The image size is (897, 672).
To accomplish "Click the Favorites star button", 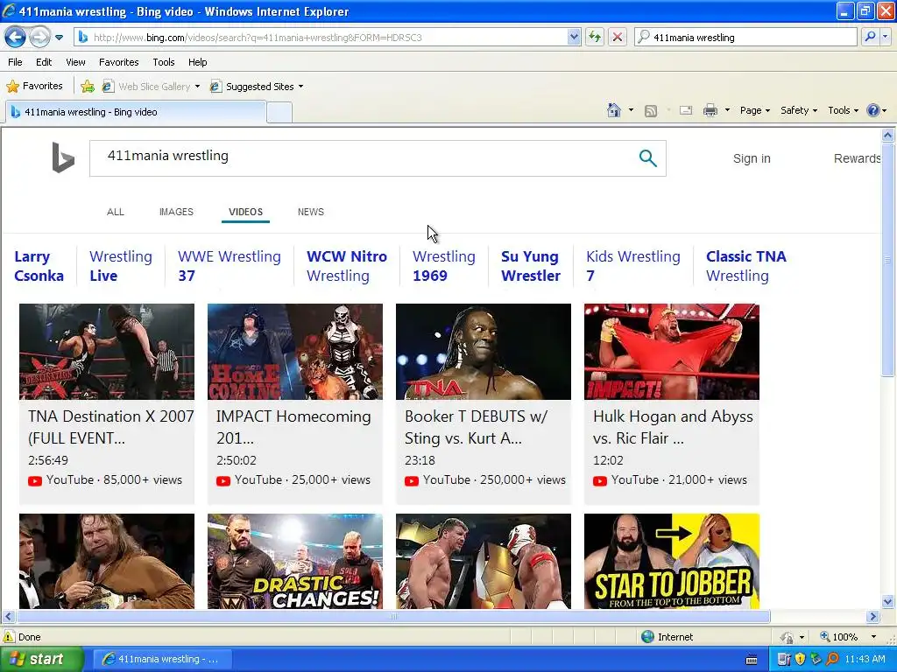I will [x=34, y=87].
